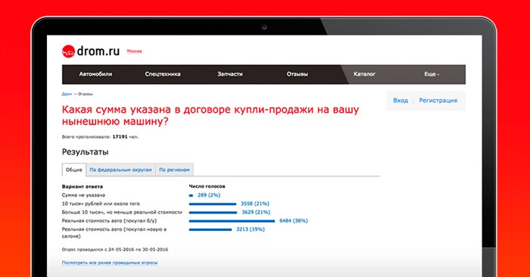The image size is (530, 277).
Task: Click the drom.ru logo icon
Action: tap(68, 51)
